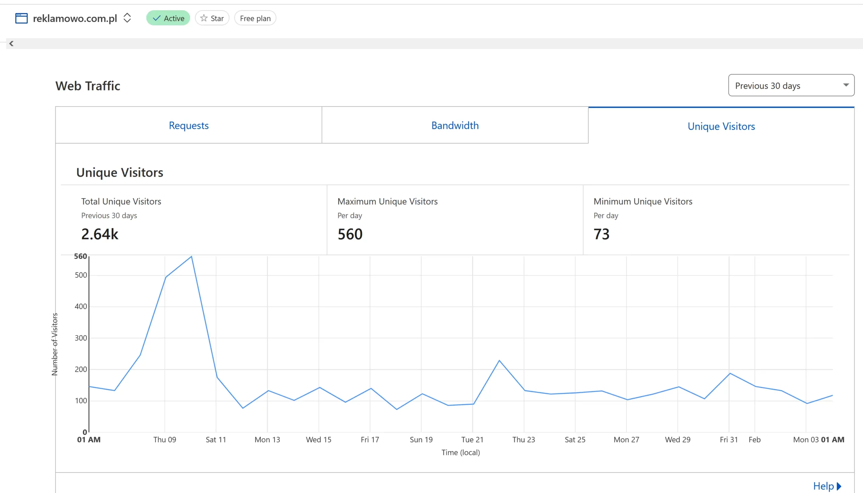The width and height of the screenshot is (863, 493).
Task: Click the Minimum Unique Visitors 73 value
Action: (x=601, y=234)
